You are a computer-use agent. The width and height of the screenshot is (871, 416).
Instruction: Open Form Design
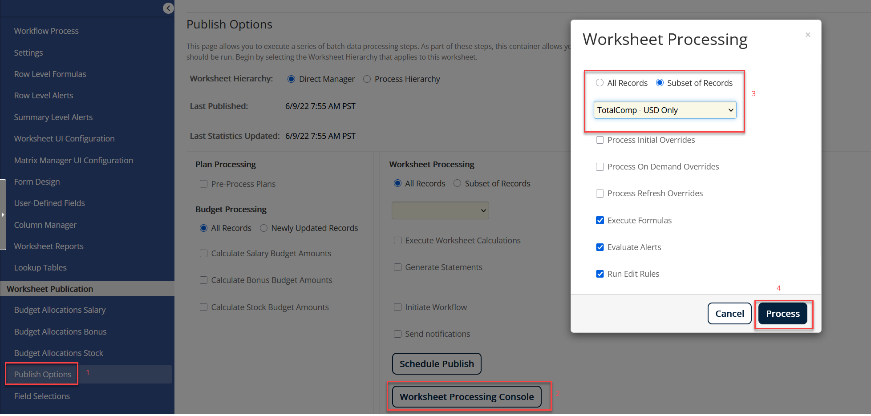(x=37, y=182)
